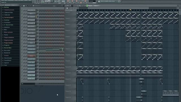Click the icon at right end of Browser header

[x=19, y=5]
